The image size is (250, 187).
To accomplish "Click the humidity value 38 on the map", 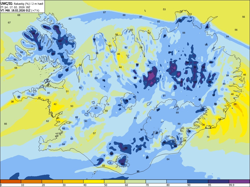I will pos(12,102).
